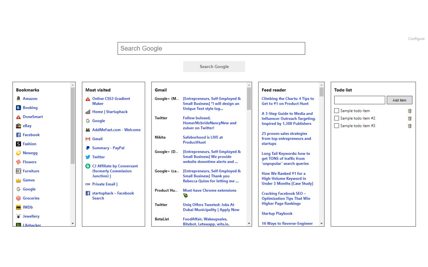428x267 pixels.
Task: Delete Sample todo item #3 using trash icon
Action: tap(410, 126)
